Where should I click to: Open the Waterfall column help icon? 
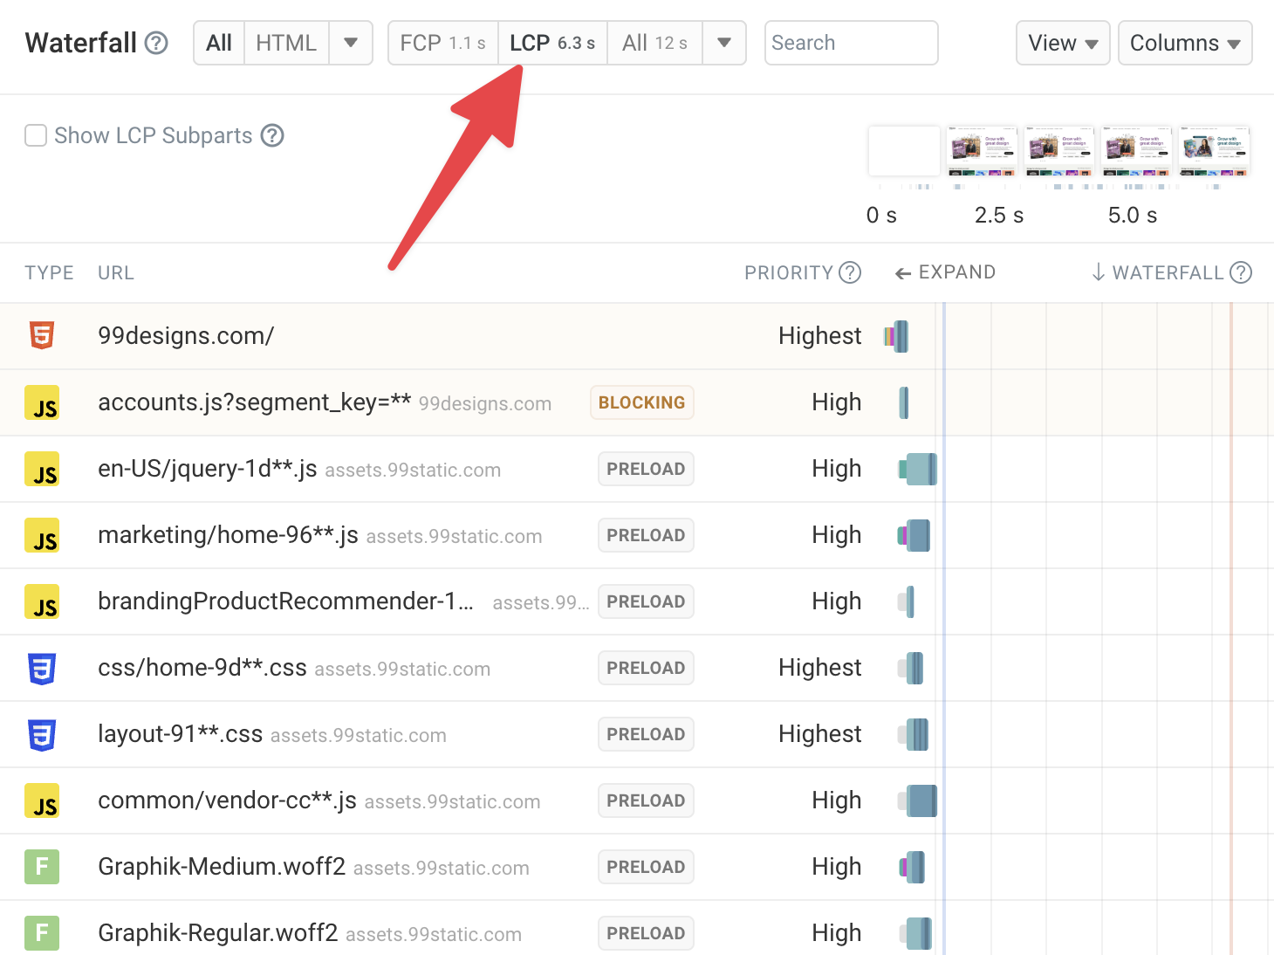pos(1241,272)
